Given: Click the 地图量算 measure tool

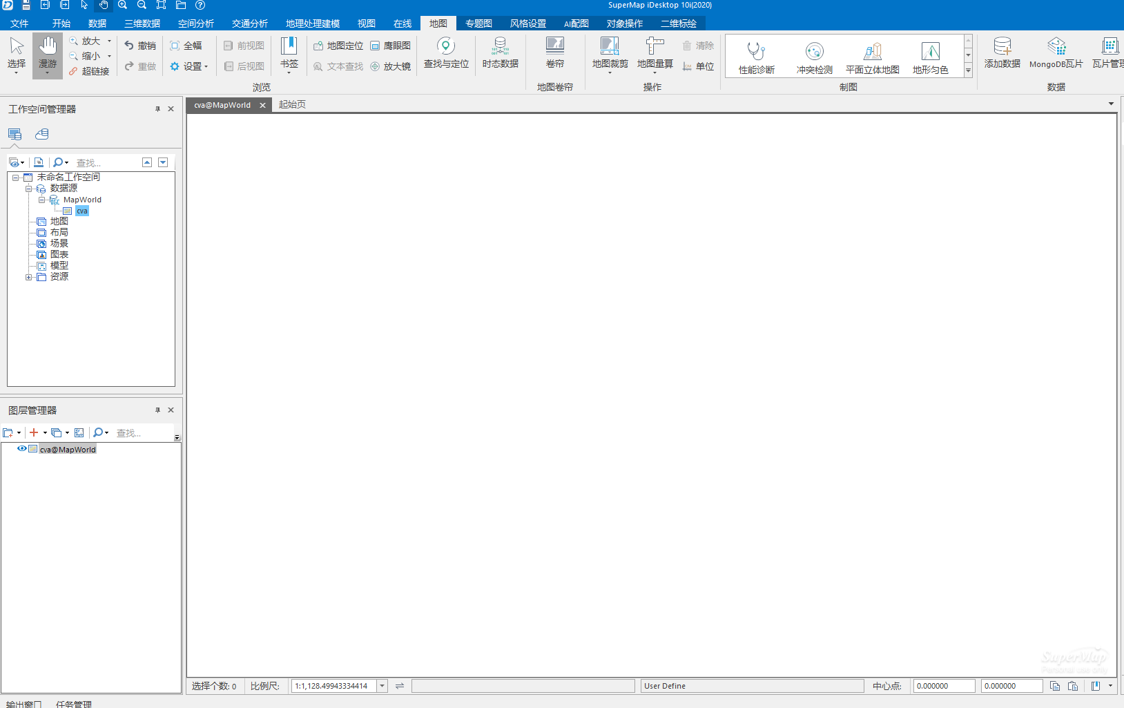Looking at the screenshot, I should 655,55.
